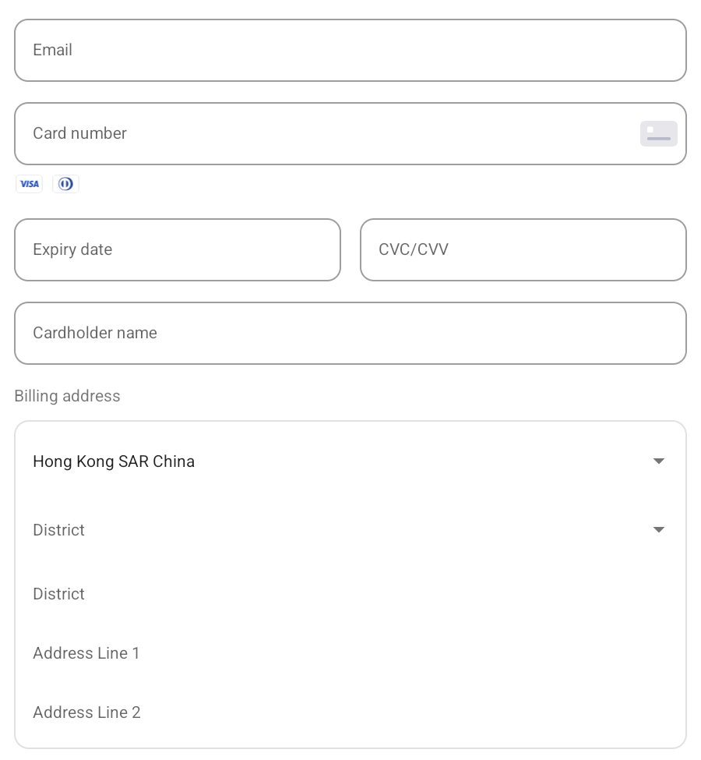Click the 'Email' placeholder text
This screenshot has height=760, width=701.
click(x=52, y=50)
